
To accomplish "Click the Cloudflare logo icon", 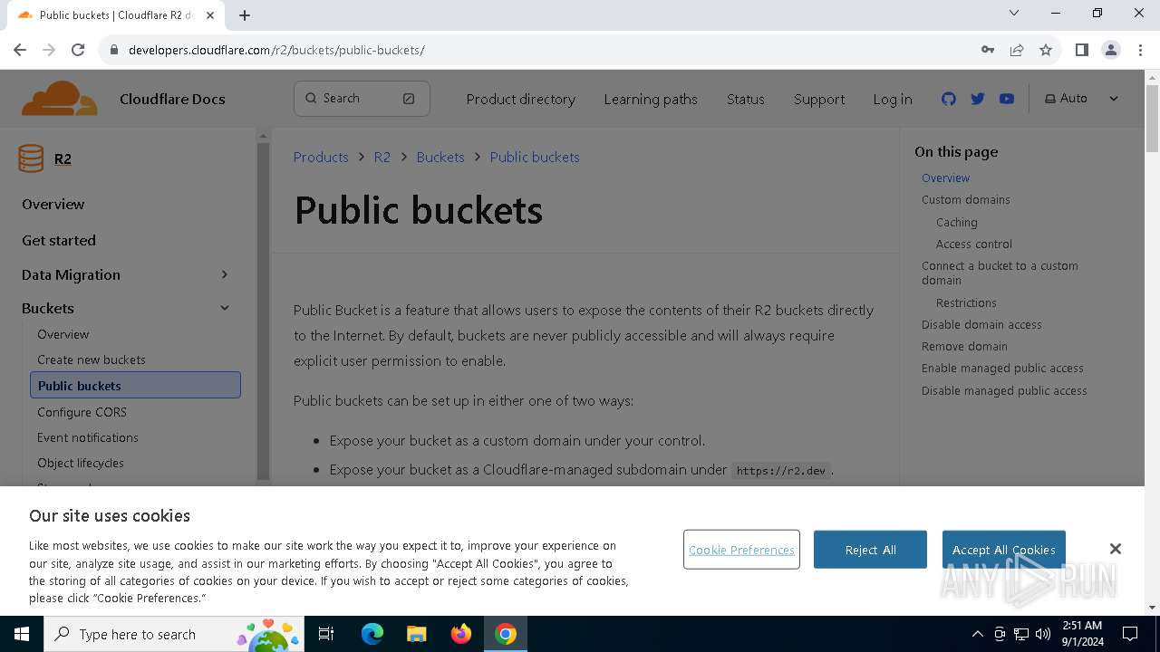I will tap(60, 99).
